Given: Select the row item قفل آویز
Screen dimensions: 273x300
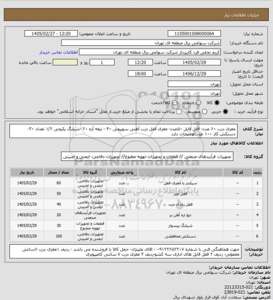Looking at the screenshot, I should click(x=180, y=194).
